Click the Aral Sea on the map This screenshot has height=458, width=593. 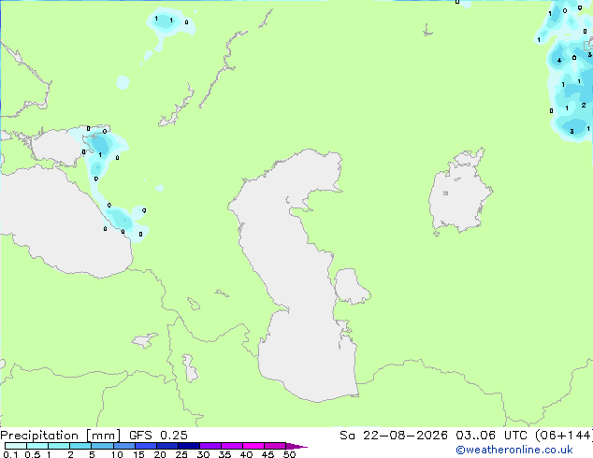click(x=459, y=193)
